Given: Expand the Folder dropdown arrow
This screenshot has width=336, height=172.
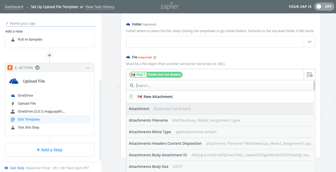Looking at the screenshot, I should click(309, 42).
